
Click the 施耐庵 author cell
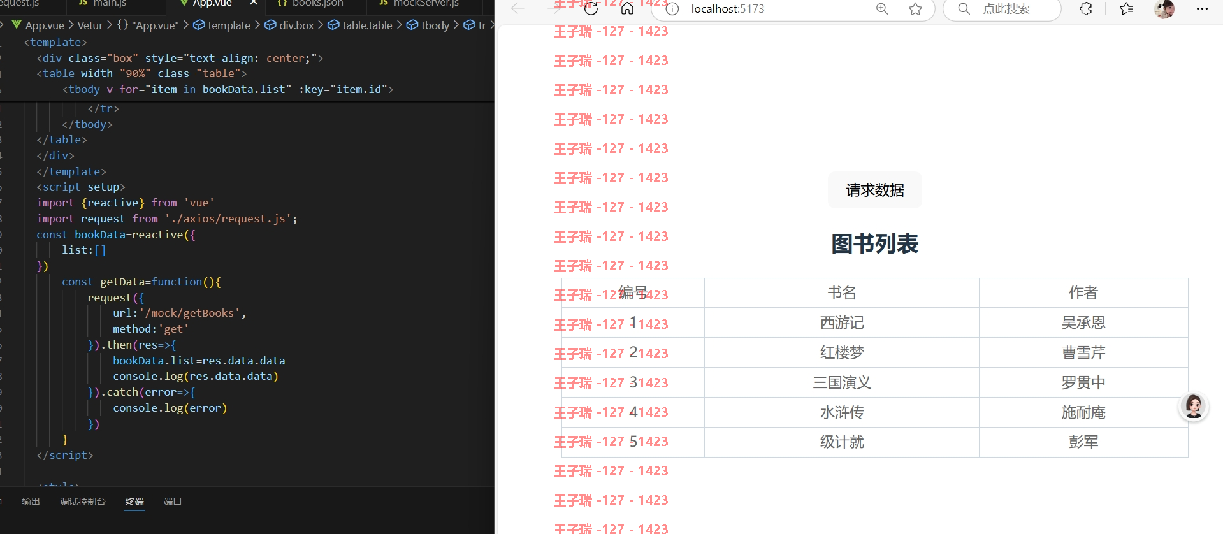1083,412
